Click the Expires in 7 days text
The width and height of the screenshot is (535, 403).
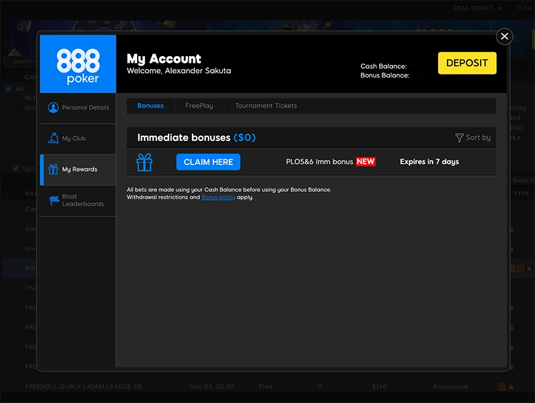[429, 162]
